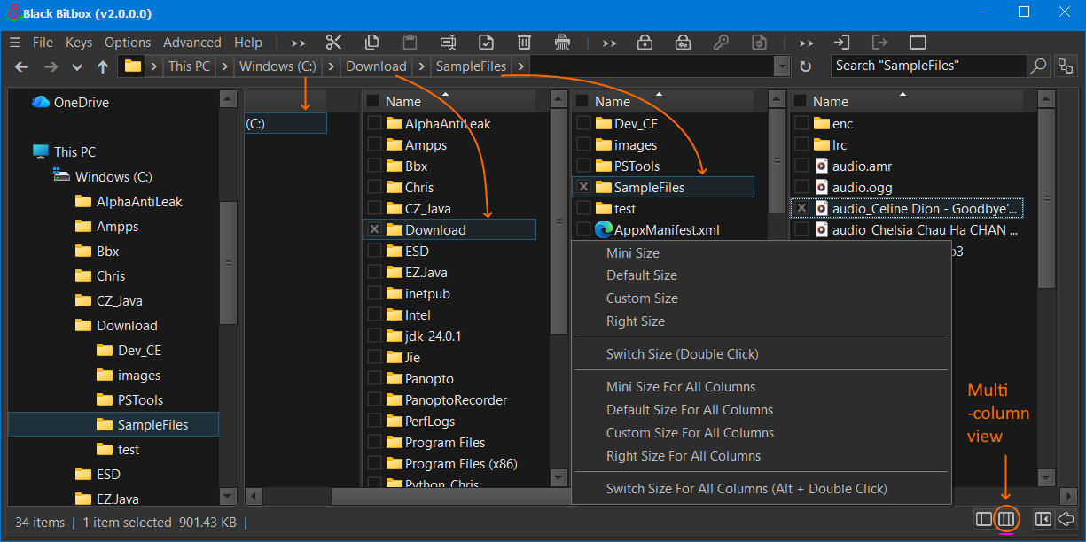Expand the chevron after SampleFiles breadcrumb

pos(520,66)
